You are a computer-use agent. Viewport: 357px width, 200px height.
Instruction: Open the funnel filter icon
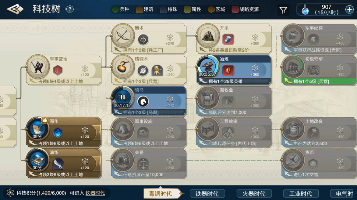(283, 10)
